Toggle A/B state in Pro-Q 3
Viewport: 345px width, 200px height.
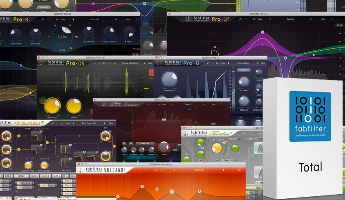tap(254, 19)
